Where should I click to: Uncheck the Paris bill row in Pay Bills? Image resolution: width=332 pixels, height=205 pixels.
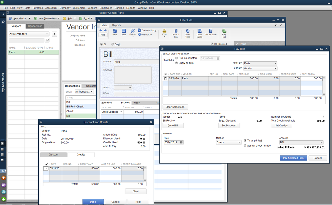pyautogui.click(x=166, y=78)
